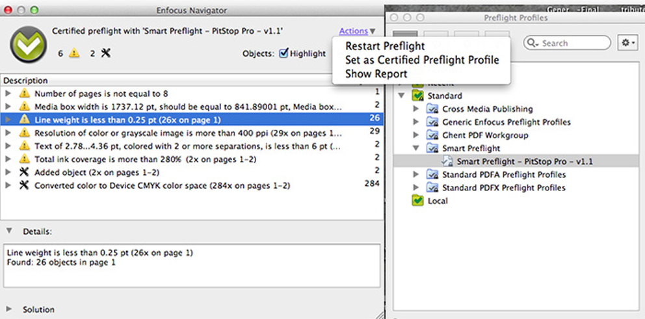The image size is (645, 319).
Task: Choose Set as Certified Preflight Profile
Action: (x=422, y=60)
